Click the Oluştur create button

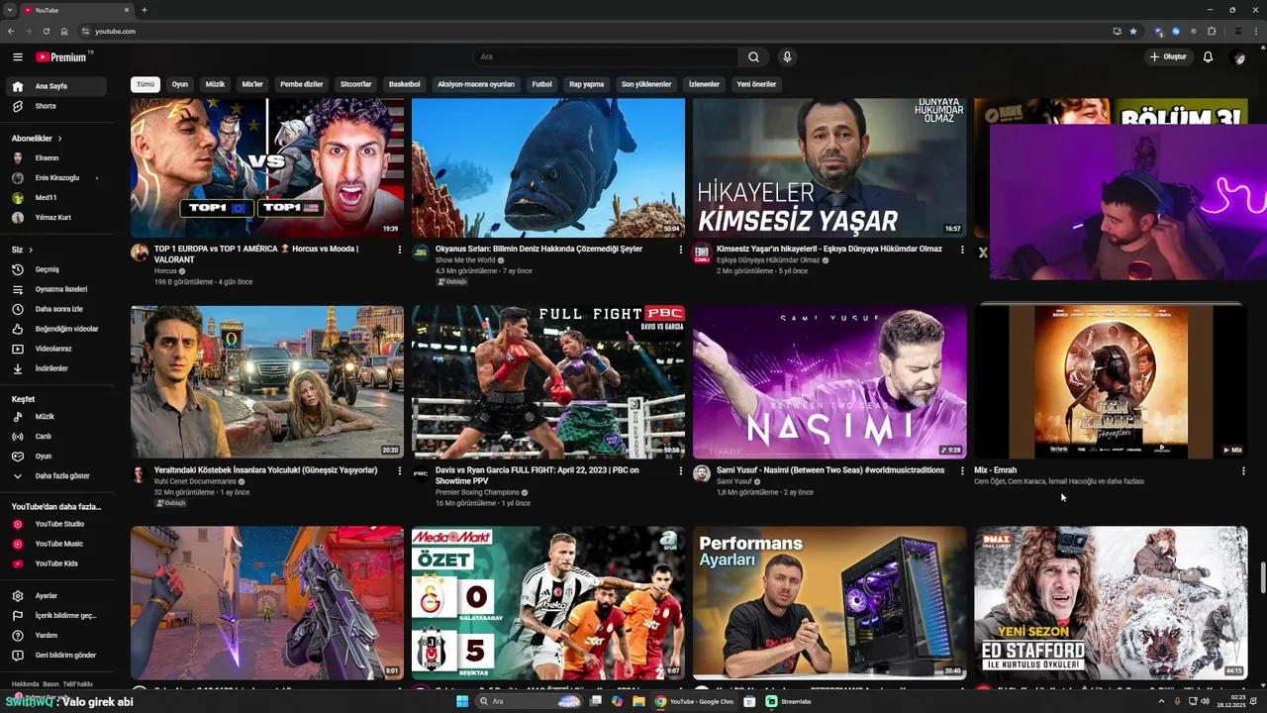point(1168,57)
